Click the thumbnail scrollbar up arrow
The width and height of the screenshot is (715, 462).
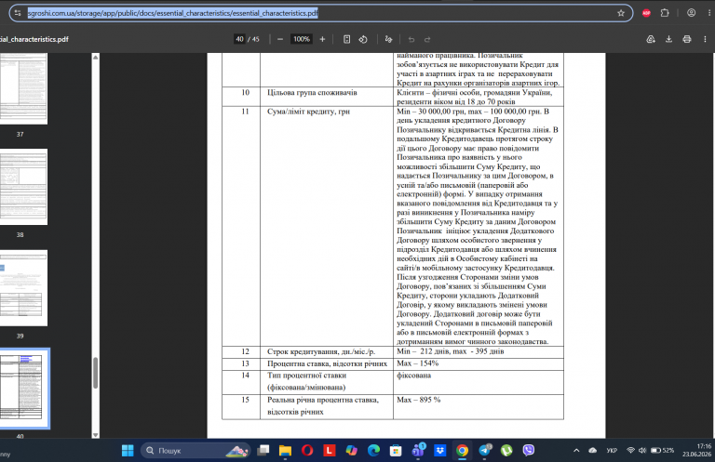point(95,57)
